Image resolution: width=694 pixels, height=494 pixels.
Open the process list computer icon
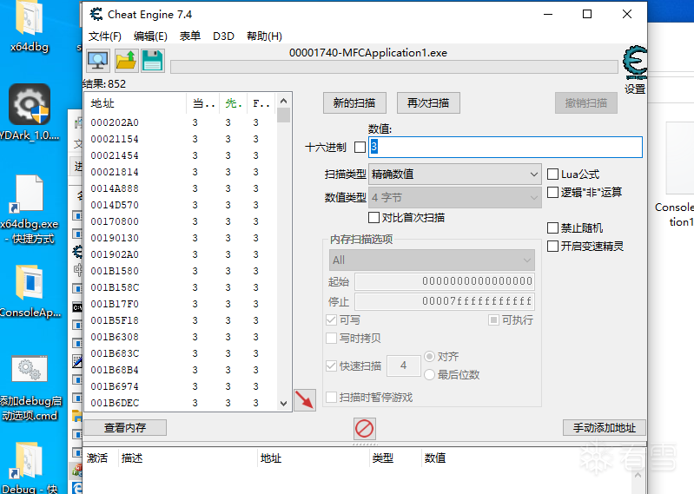98,61
